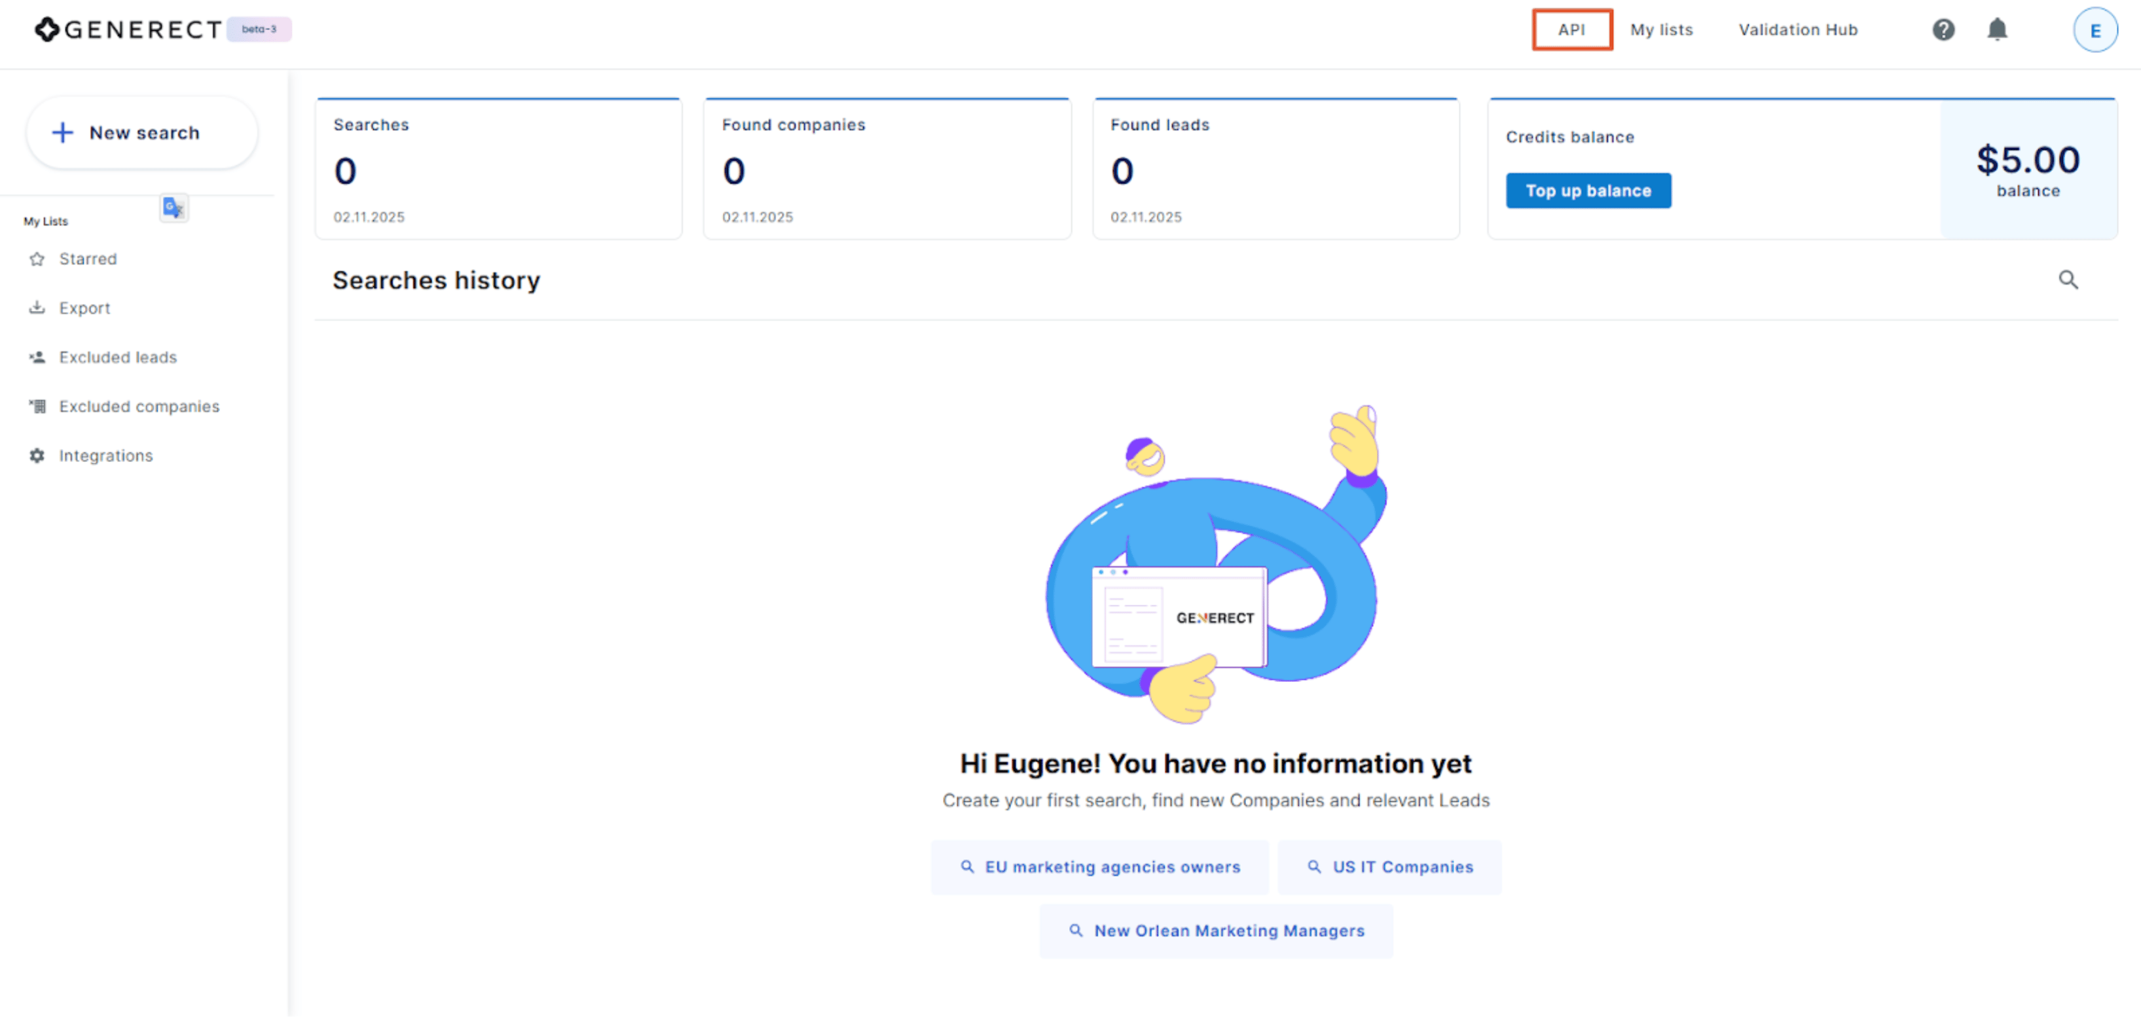Image resolution: width=2141 pixels, height=1021 pixels.
Task: Open the user avatar E menu
Action: pos(2095,30)
